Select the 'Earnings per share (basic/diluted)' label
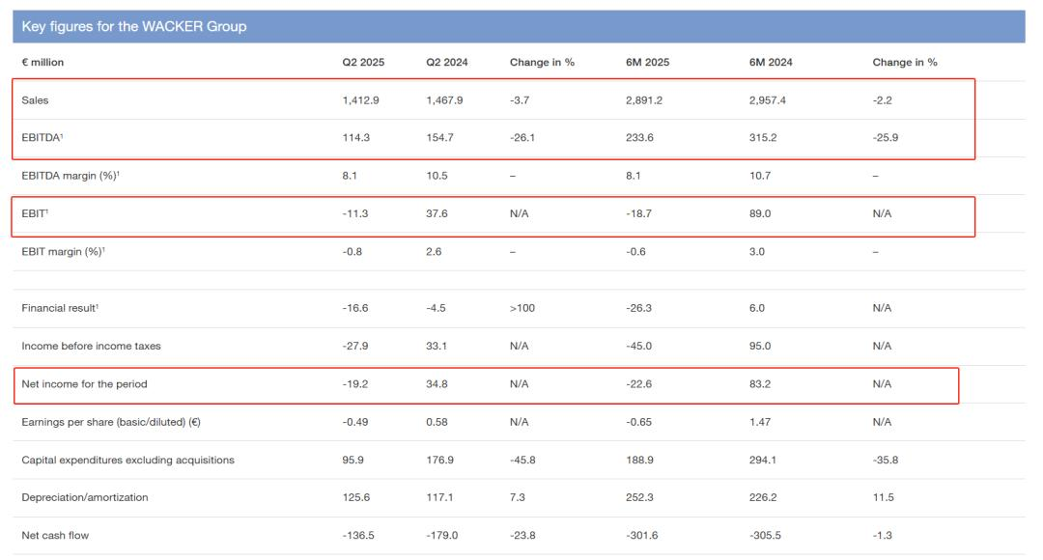The width and height of the screenshot is (1043, 560). coord(111,422)
